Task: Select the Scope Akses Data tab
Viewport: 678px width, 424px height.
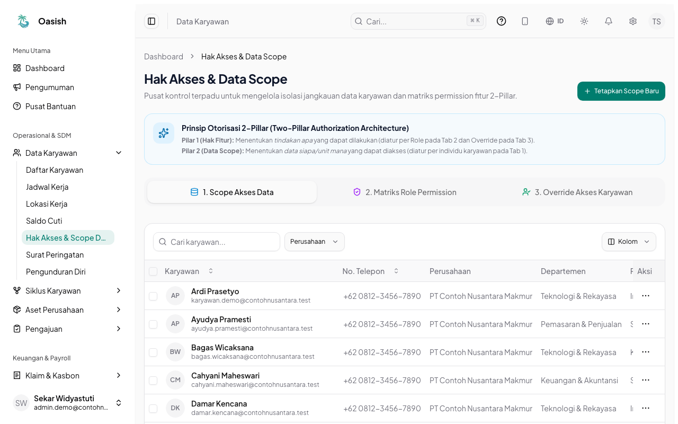Action: [x=232, y=192]
